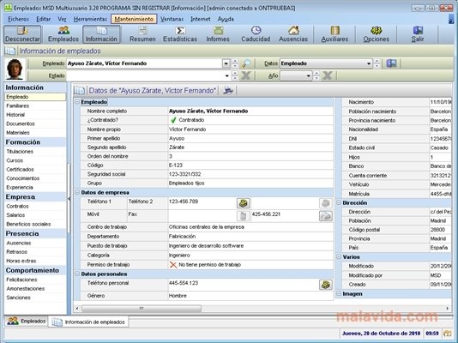Click the sidebar collapse arrow handle
458x343 pixels.
click(69, 199)
